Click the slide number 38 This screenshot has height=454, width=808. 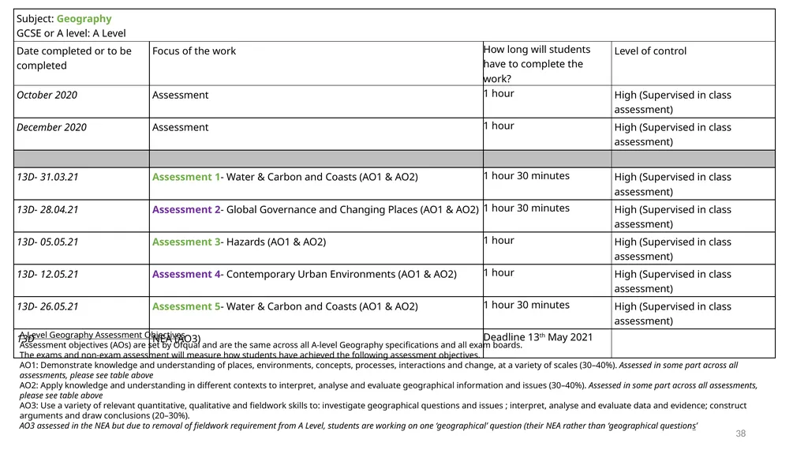pyautogui.click(x=740, y=434)
